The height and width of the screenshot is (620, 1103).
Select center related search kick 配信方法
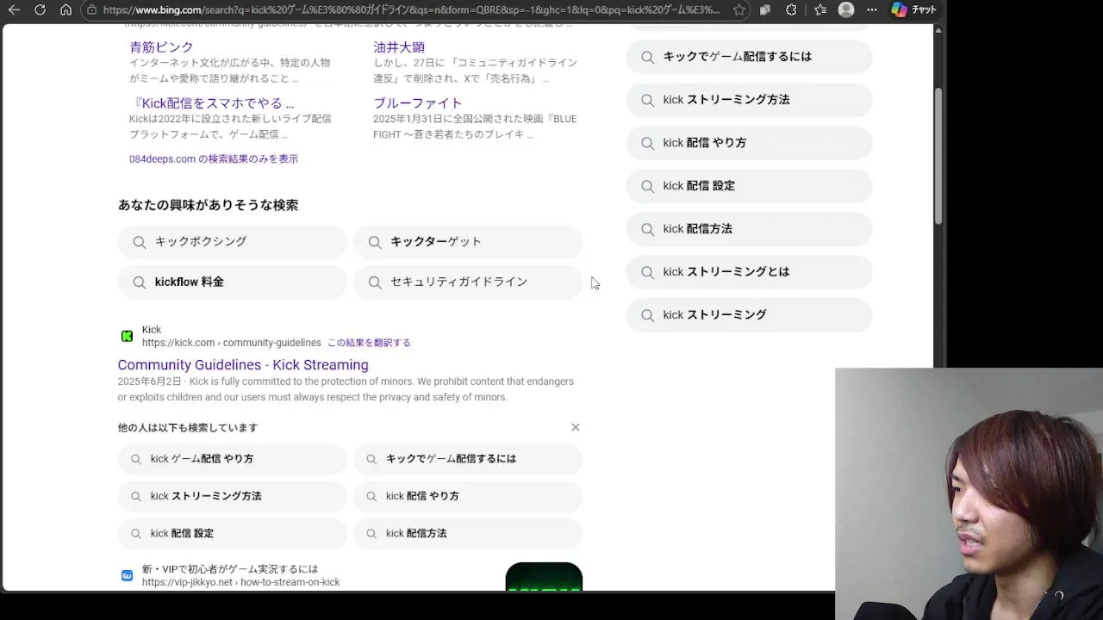click(x=468, y=534)
